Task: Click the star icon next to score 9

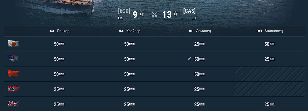Action: click(x=141, y=14)
